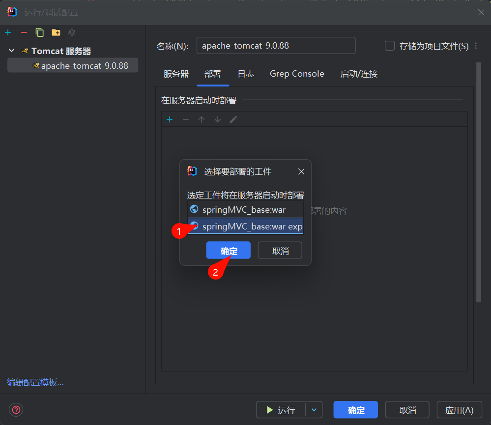Click the main 确定 button at the bottom
The width and height of the screenshot is (491, 425).
[x=356, y=410]
